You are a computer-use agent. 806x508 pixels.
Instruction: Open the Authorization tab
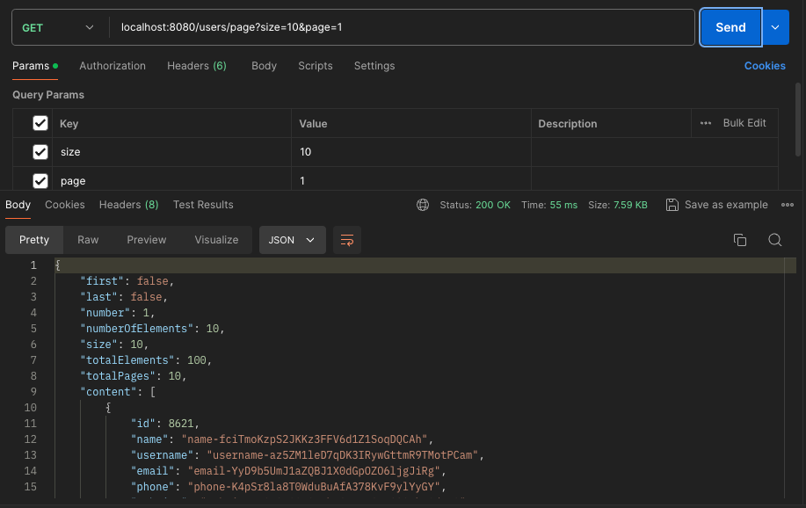coord(112,66)
